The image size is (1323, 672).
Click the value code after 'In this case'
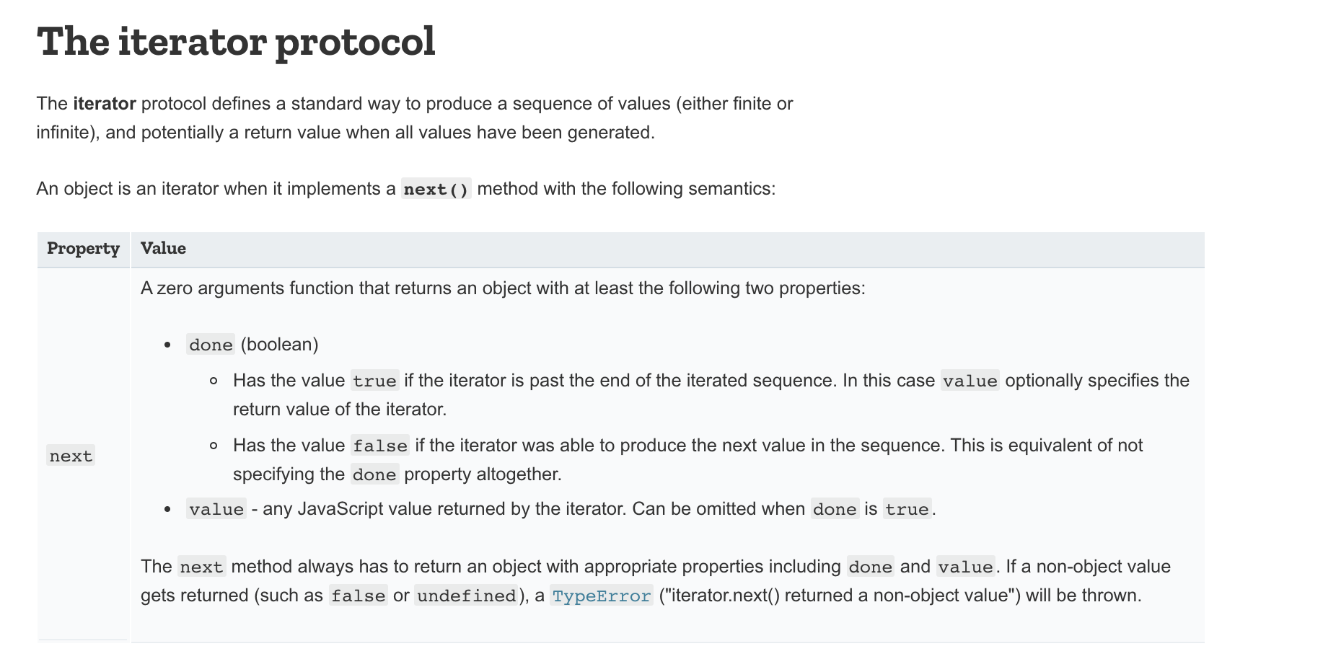pyautogui.click(x=970, y=381)
